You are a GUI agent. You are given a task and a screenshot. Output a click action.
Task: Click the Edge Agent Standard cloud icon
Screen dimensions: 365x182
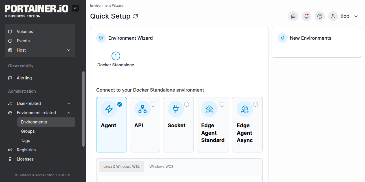(x=209, y=109)
